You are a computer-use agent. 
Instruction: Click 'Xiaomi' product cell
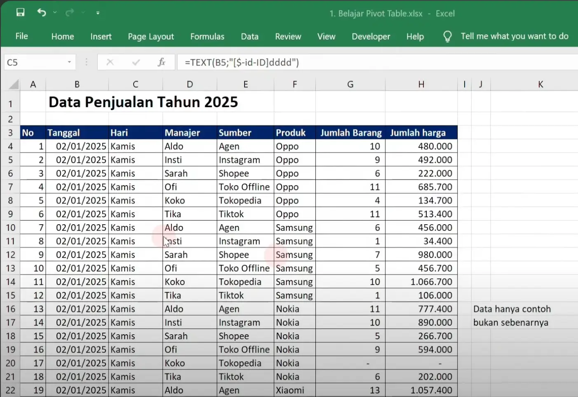point(295,390)
